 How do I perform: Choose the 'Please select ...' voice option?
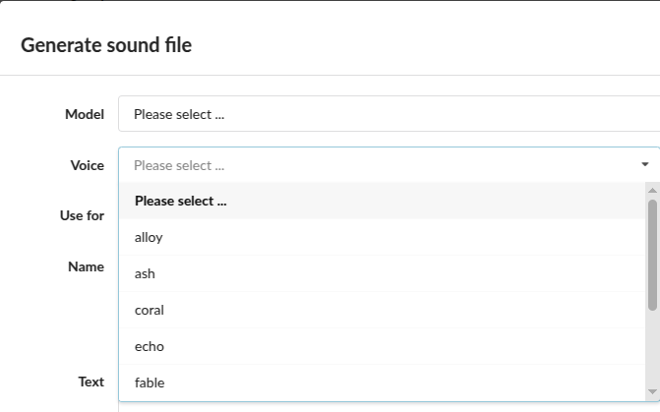coord(181,201)
